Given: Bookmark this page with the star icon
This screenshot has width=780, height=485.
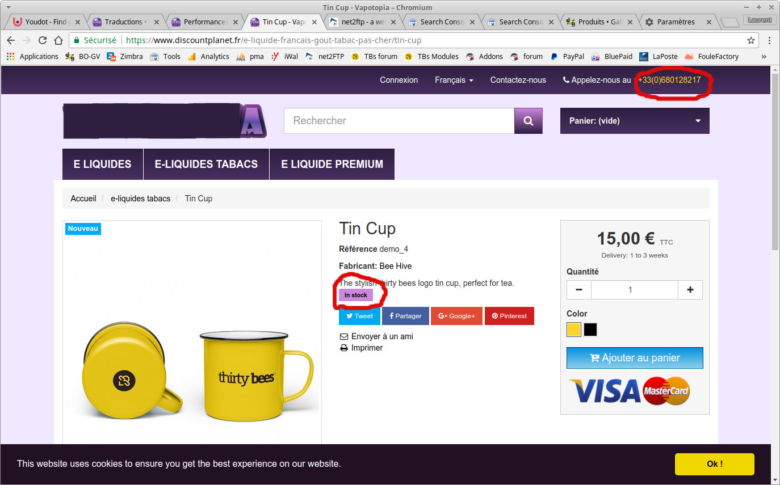Looking at the screenshot, I should 751,40.
